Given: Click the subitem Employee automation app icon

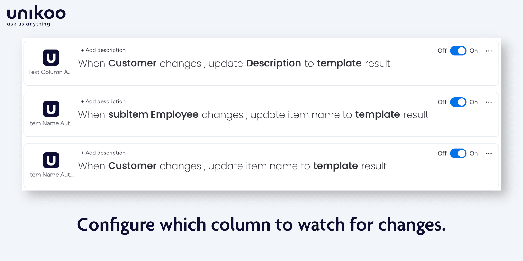Looking at the screenshot, I should [x=51, y=109].
